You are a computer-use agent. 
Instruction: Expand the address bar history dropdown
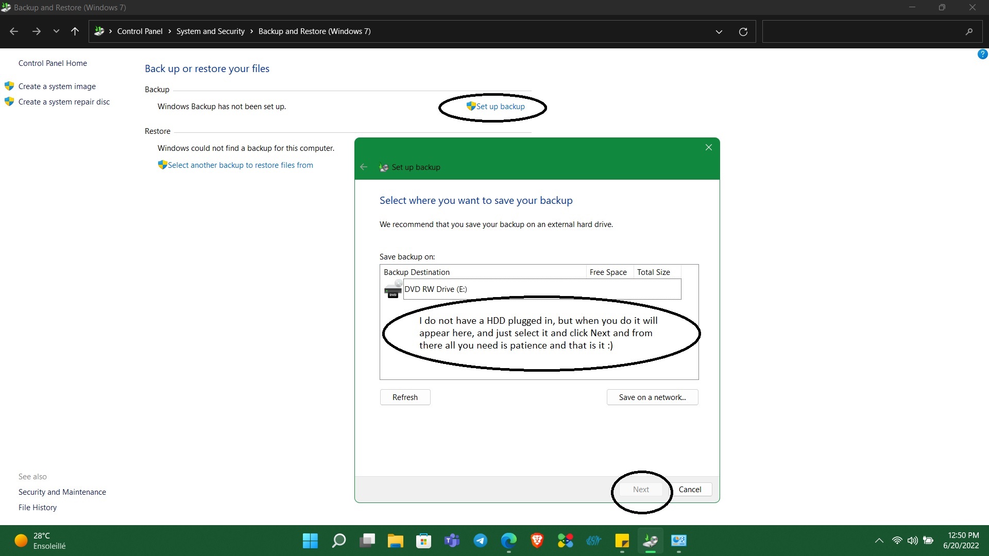(719, 32)
